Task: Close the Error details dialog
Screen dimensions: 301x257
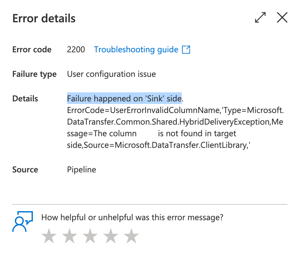Action: point(282,17)
